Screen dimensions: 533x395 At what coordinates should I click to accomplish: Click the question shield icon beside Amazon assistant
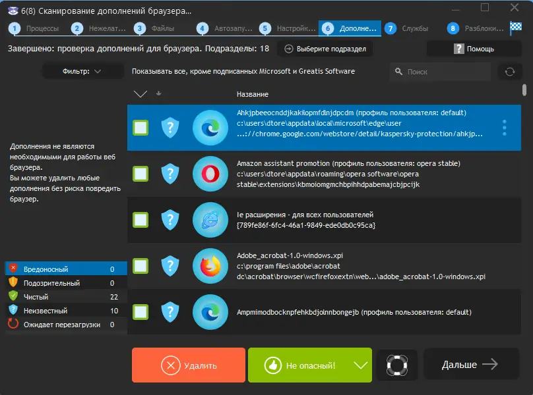coord(171,174)
